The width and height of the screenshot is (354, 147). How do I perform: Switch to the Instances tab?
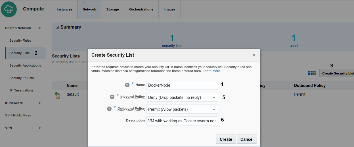64,9
